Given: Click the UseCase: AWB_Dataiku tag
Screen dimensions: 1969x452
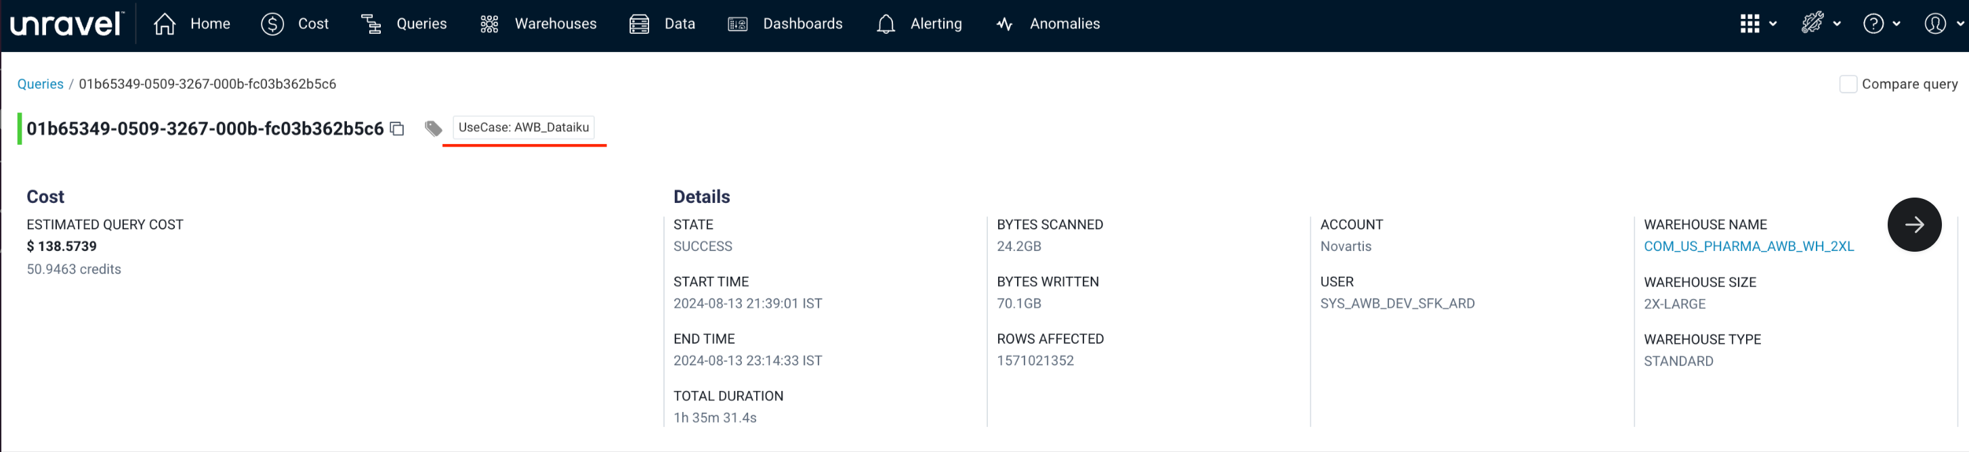Looking at the screenshot, I should 524,127.
